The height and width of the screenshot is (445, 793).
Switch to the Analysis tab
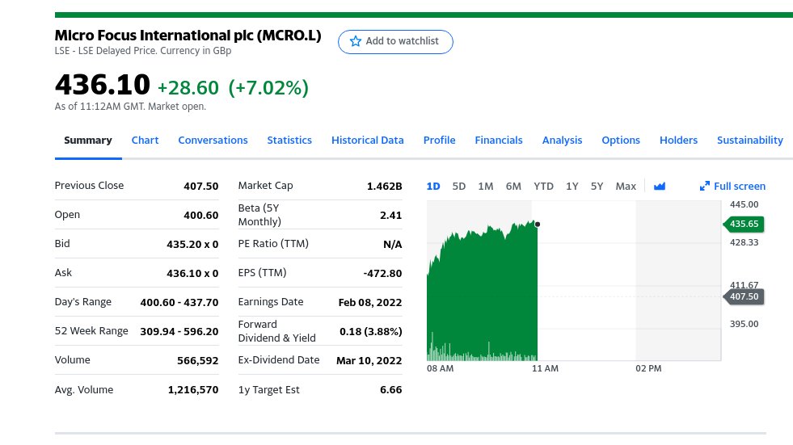click(x=563, y=141)
